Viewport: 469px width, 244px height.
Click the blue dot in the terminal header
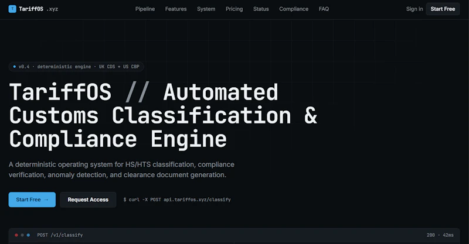pyautogui.click(x=28, y=235)
